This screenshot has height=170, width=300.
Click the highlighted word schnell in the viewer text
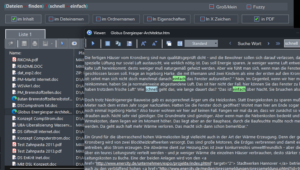point(152,89)
